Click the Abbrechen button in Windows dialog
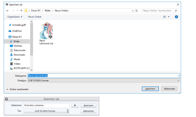Viewport: 196px width, 117px height. (169, 89)
